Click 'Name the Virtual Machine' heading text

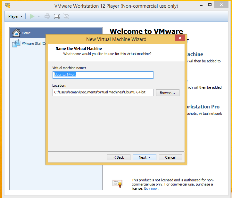[x=79, y=49]
